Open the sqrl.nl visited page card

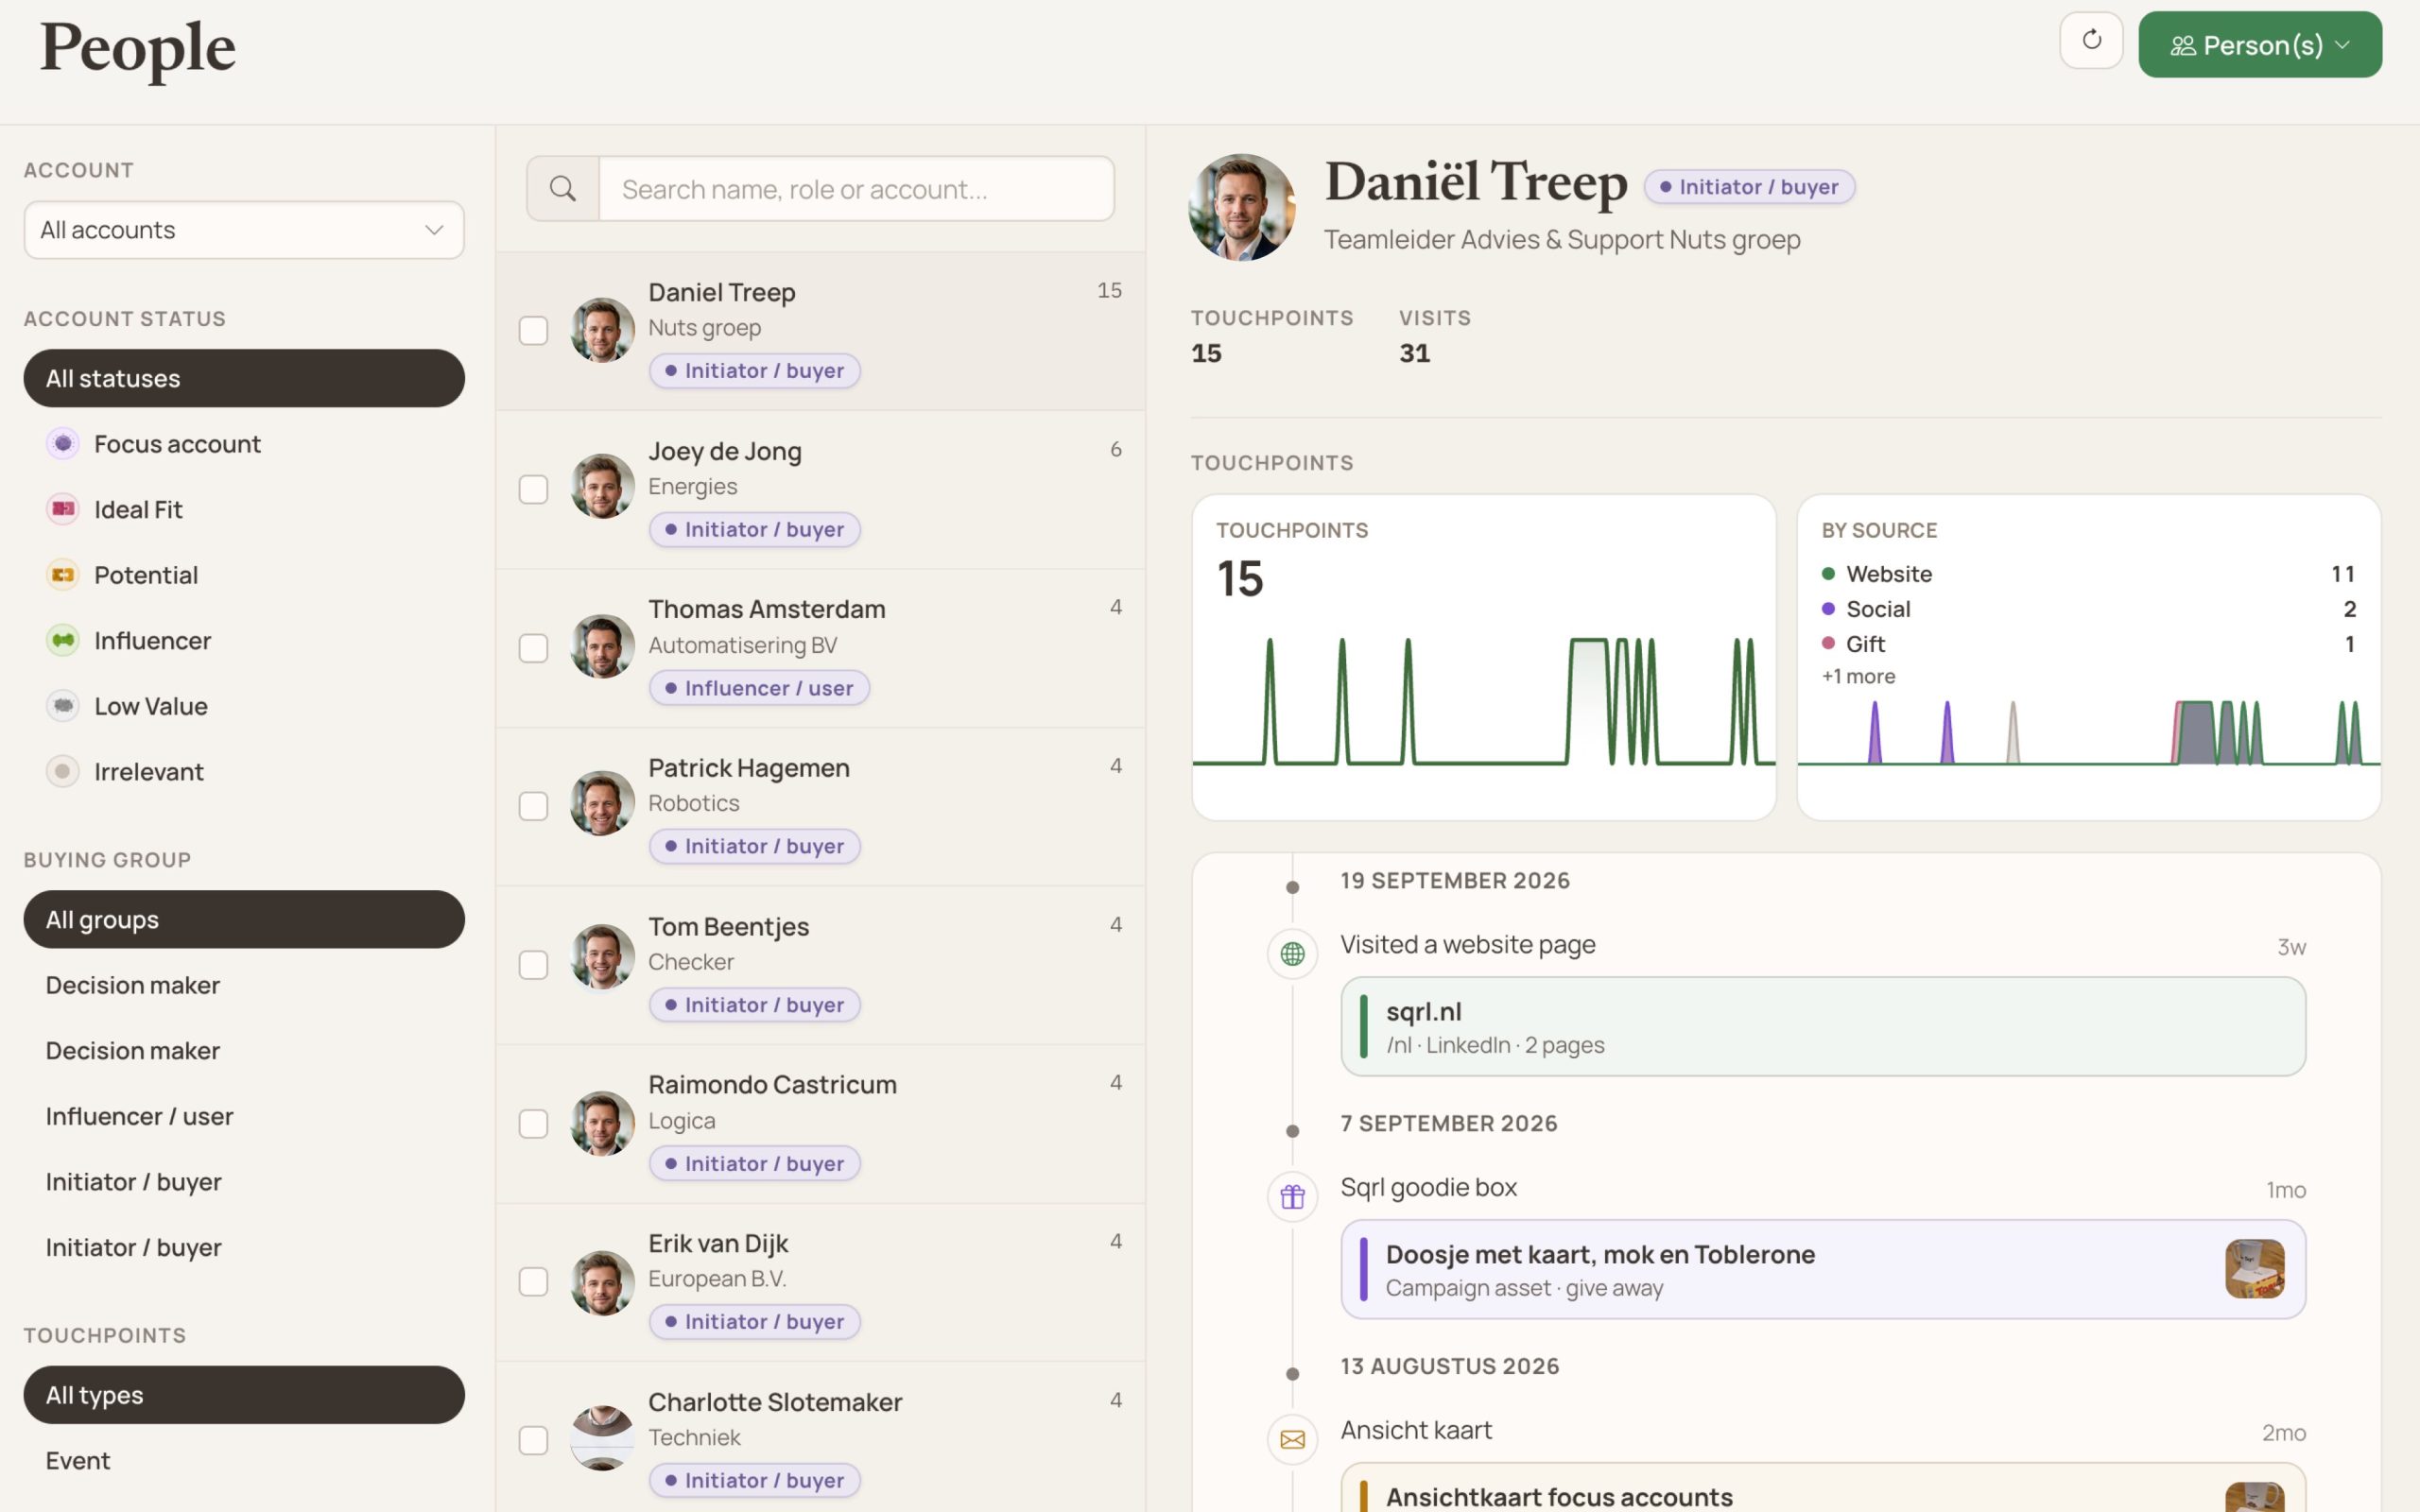pyautogui.click(x=1823, y=1027)
